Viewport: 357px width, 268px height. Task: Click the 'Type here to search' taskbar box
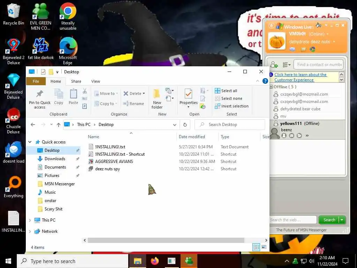click(73, 261)
